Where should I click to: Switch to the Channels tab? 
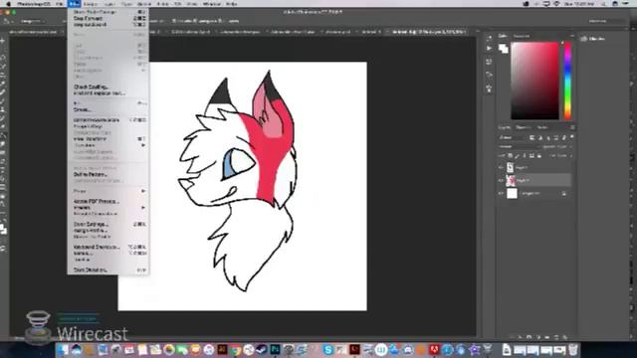[x=524, y=127]
